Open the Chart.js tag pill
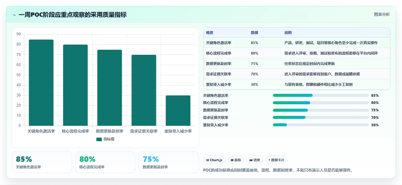This screenshot has height=185, width=402. tap(214, 160)
